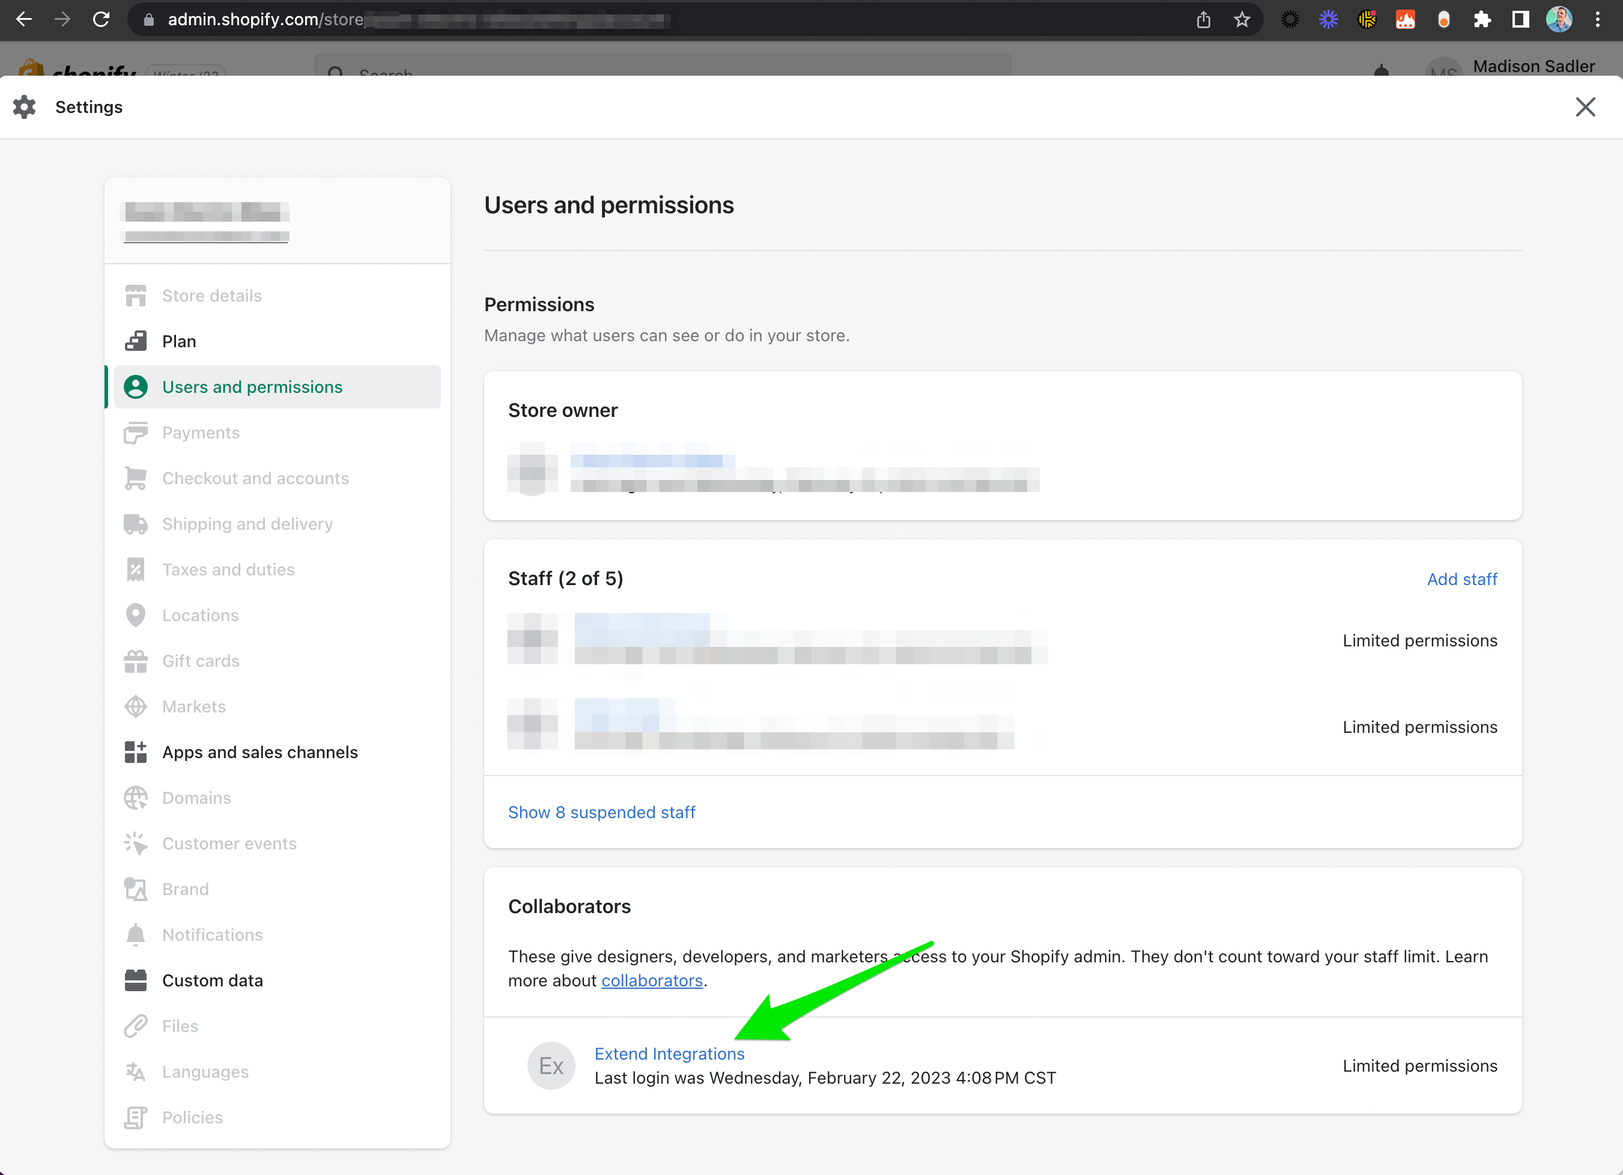Expand Show 8 suspended staff list
This screenshot has width=1623, height=1175.
point(601,812)
